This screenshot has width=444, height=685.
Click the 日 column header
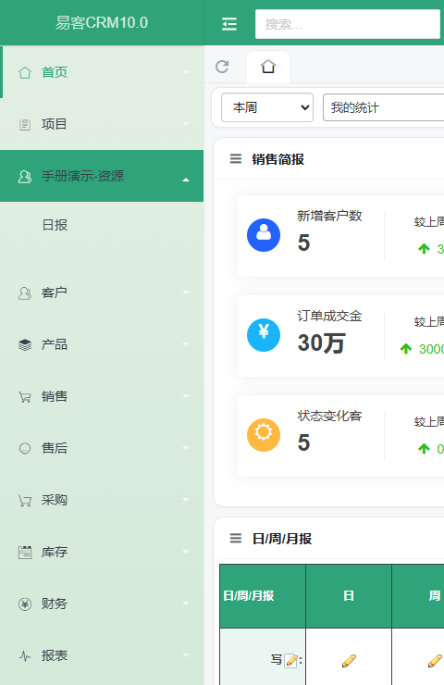(349, 596)
